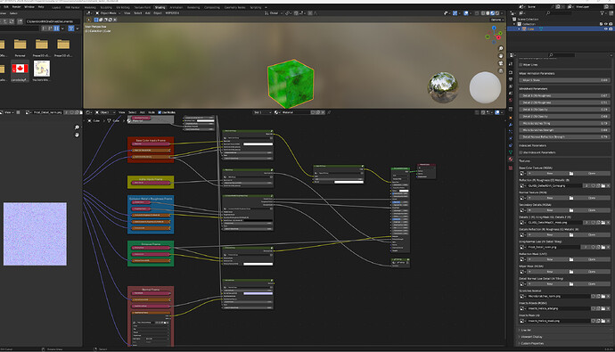Adjust the Wiper 1 State slider

[564, 80]
